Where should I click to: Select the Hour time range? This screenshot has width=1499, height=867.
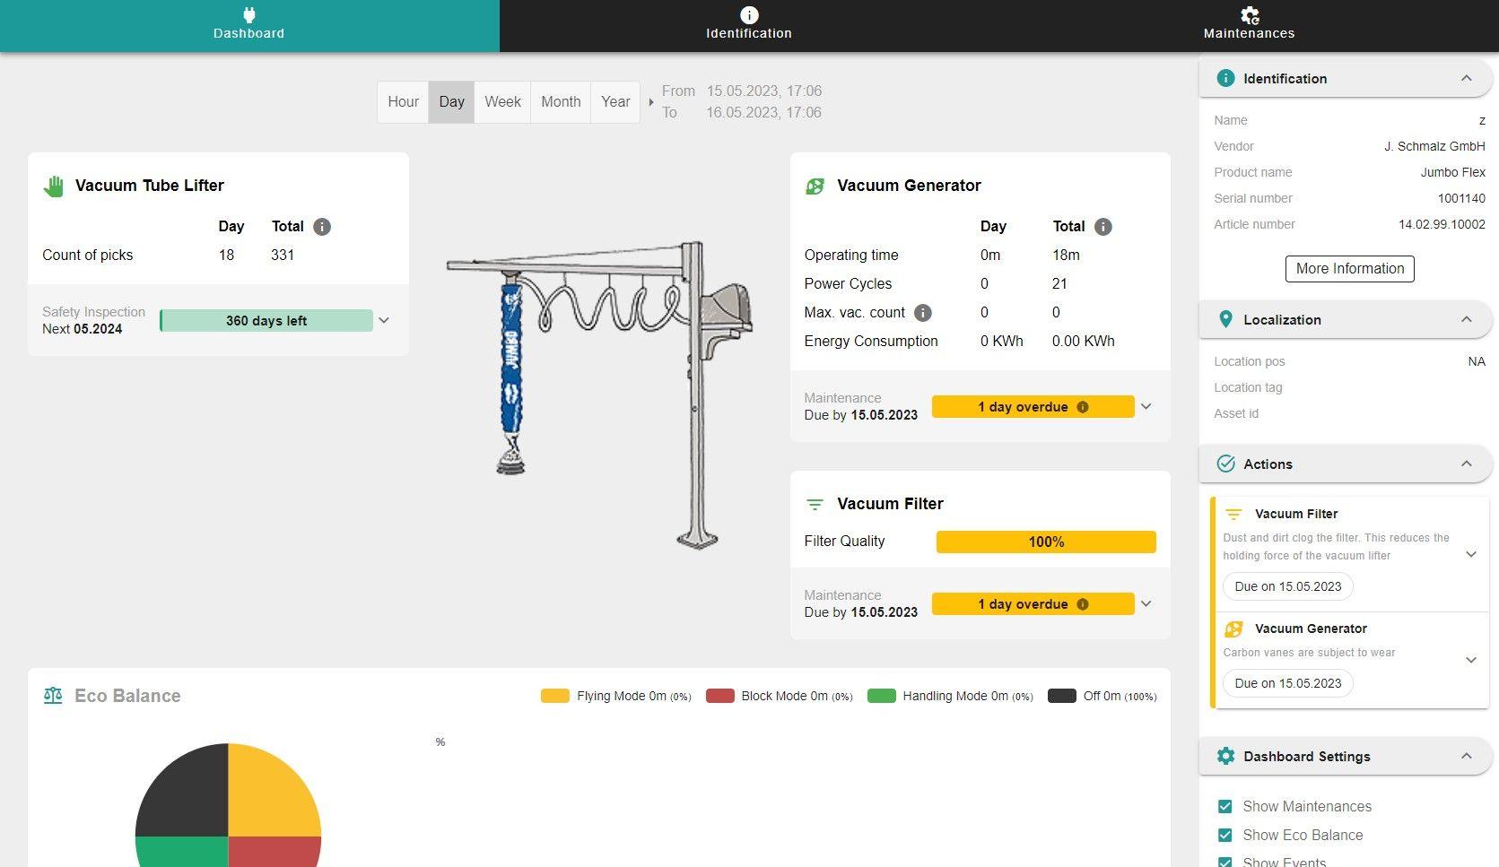(x=403, y=102)
